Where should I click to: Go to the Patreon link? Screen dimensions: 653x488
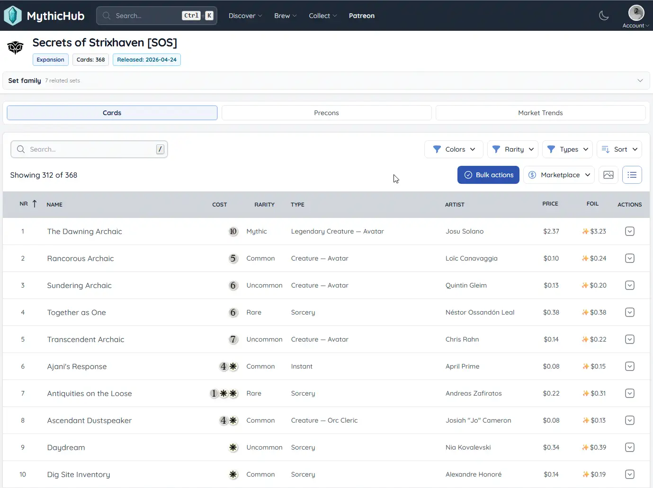pyautogui.click(x=362, y=16)
